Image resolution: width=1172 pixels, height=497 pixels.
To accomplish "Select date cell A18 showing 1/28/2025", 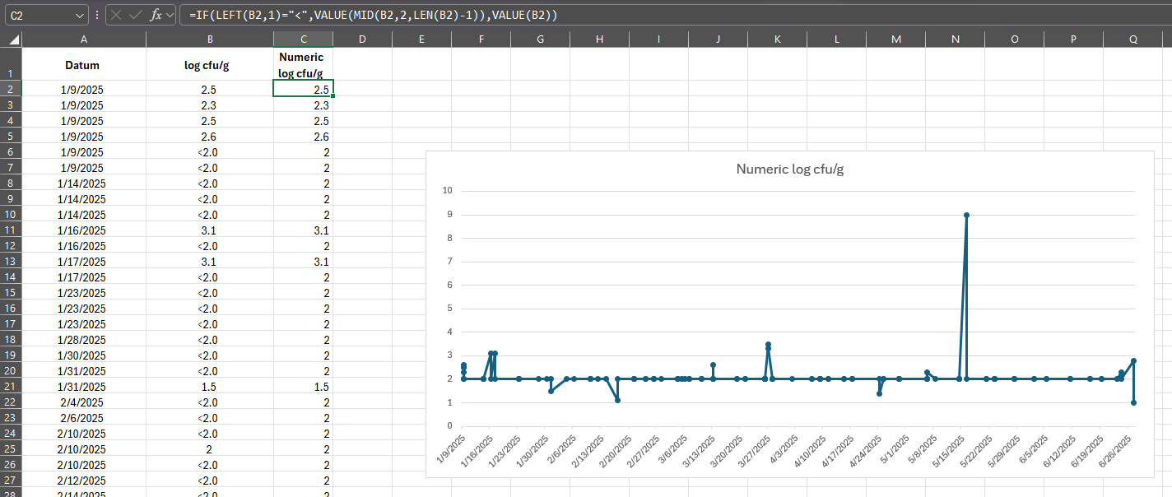I will pos(84,340).
